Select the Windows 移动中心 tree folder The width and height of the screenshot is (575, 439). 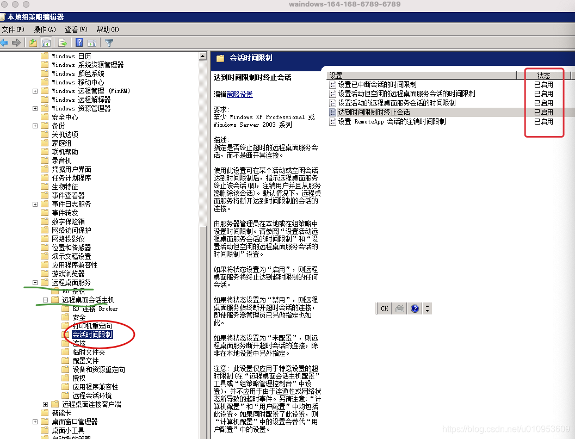coord(78,82)
